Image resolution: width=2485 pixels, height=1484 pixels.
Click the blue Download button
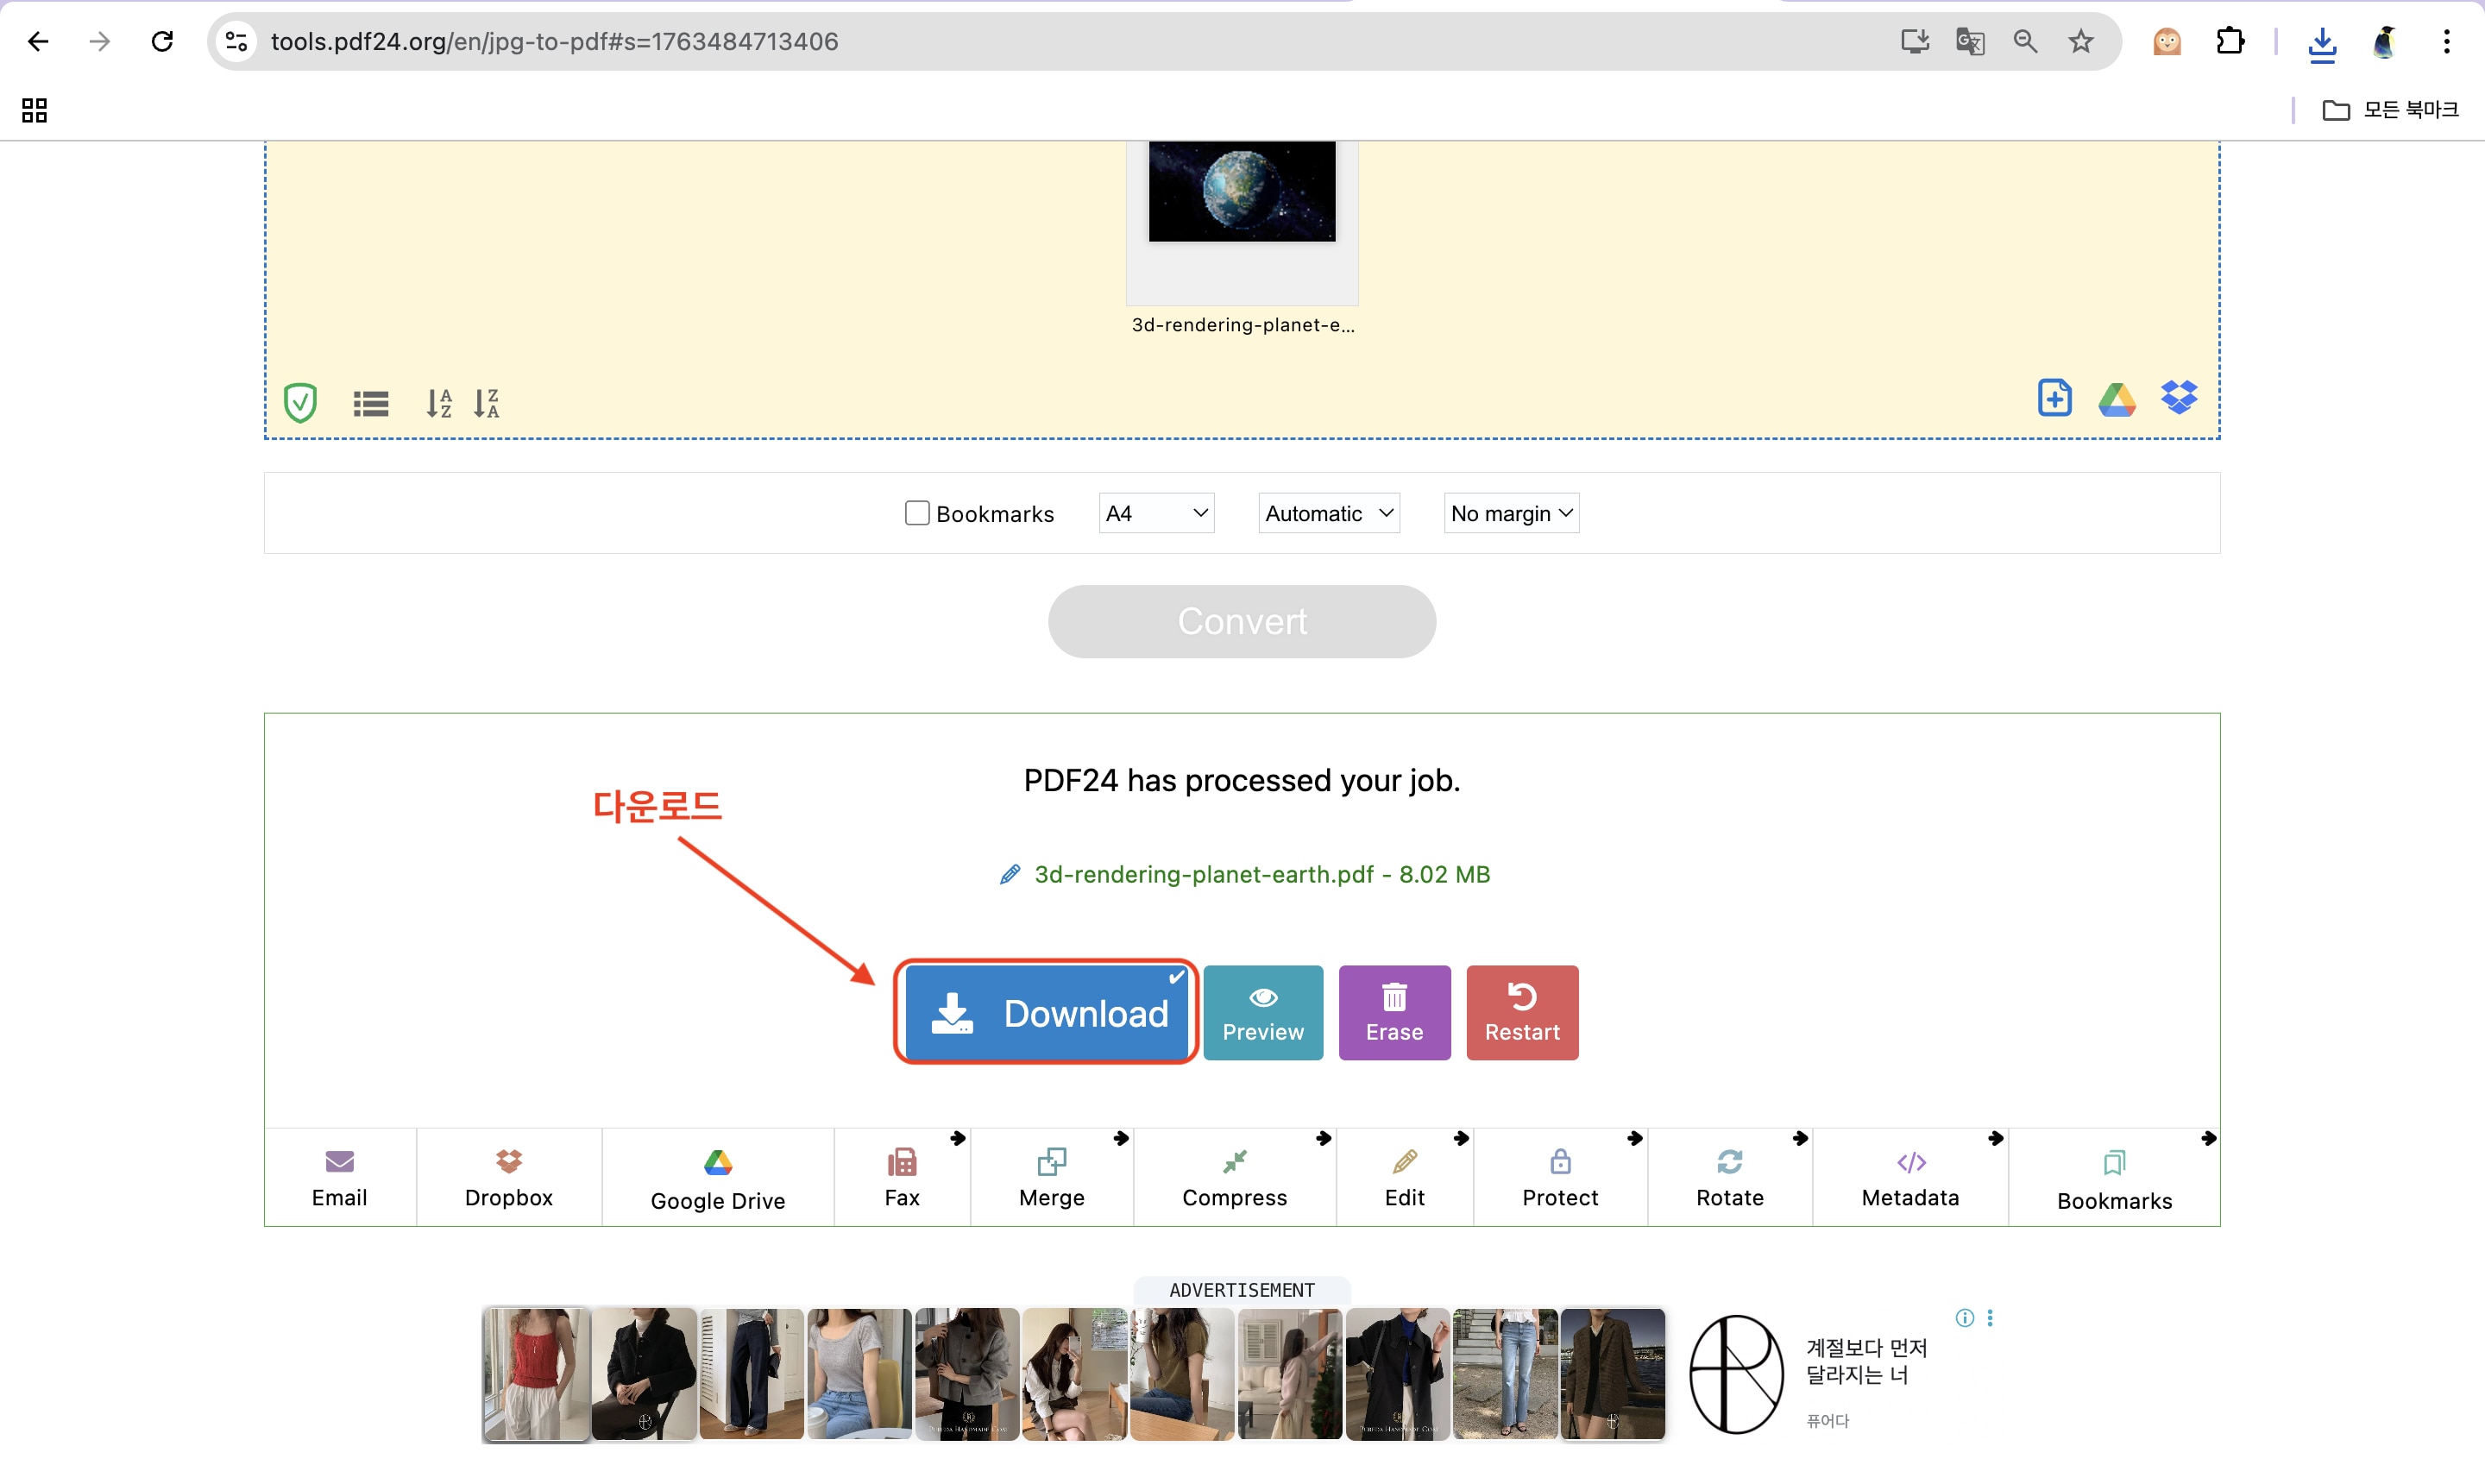[1046, 1013]
